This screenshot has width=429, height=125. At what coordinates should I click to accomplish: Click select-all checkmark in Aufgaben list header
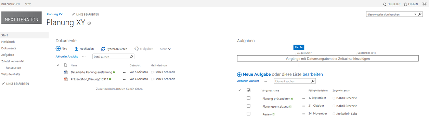click(239, 90)
